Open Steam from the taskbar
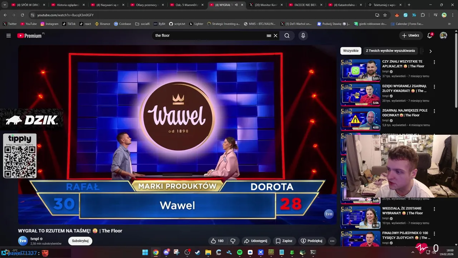This screenshot has height=258, width=458. click(x=198, y=252)
